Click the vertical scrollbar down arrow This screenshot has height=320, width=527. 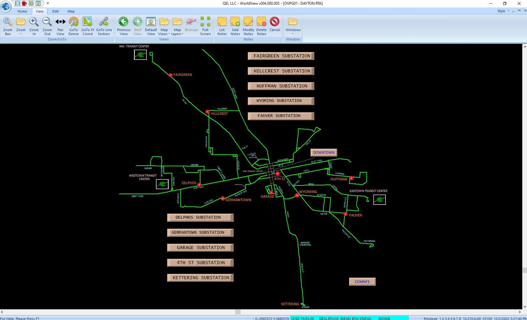coord(524,307)
